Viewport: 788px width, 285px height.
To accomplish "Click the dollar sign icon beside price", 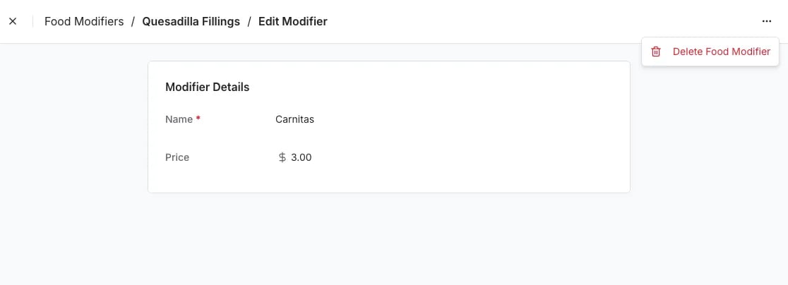I will click(282, 157).
